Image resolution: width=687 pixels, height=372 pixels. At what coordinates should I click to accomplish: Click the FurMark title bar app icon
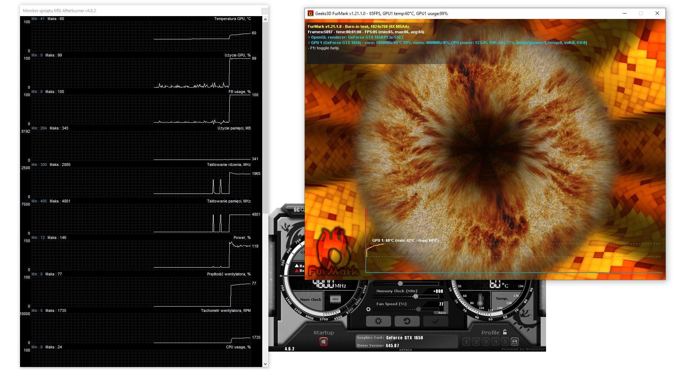(311, 14)
